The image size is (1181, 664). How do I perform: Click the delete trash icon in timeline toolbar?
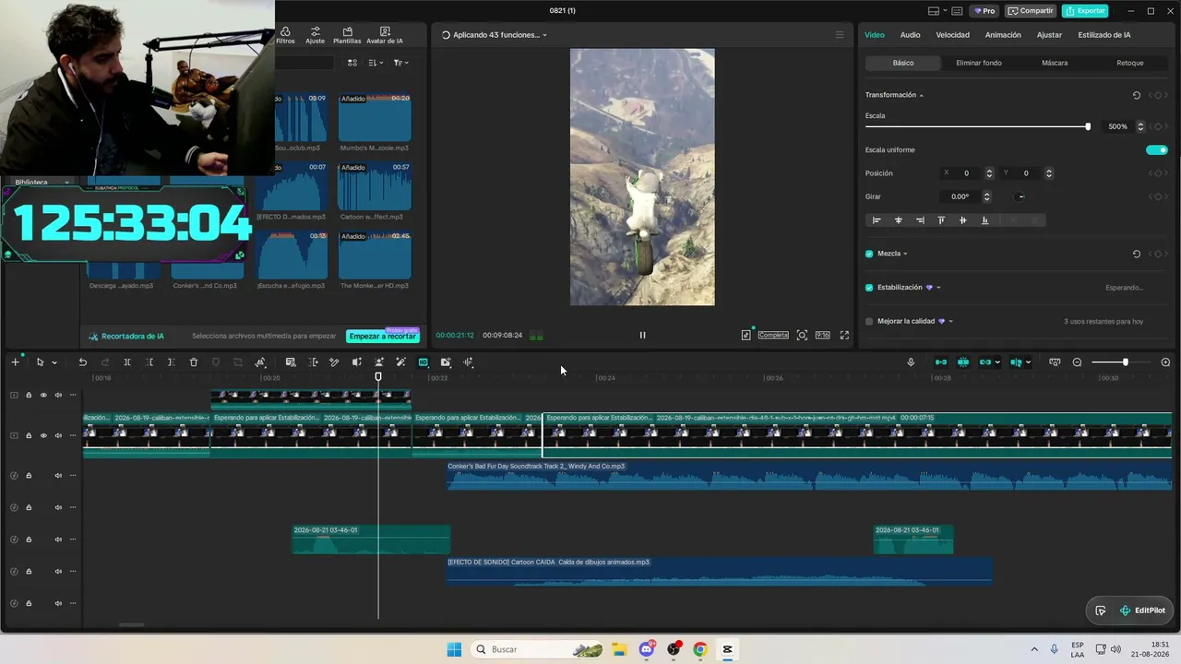coord(194,362)
